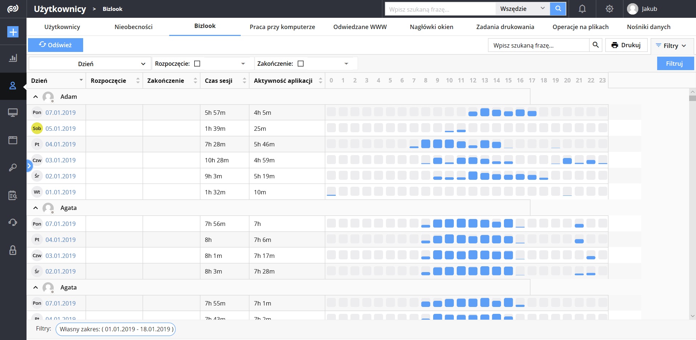696x340 pixels.
Task: Switch to Praca przy komputerze tab
Action: pos(282,27)
